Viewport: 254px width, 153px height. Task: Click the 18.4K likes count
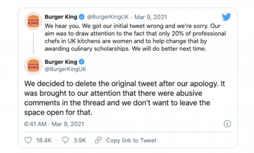[x=44, y=140]
